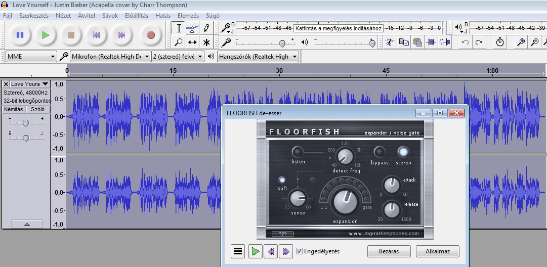
Task: Click the Redo arrow icon
Action: tap(479, 42)
